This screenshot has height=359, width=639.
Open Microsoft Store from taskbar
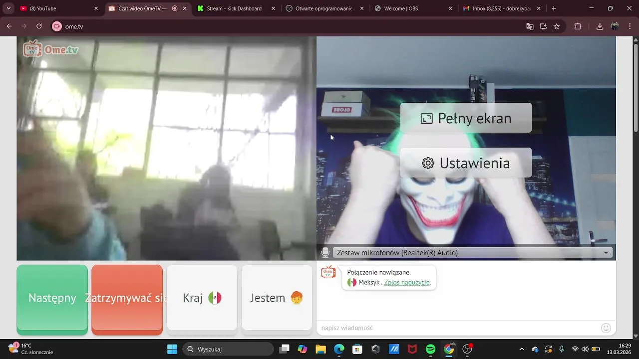357,349
